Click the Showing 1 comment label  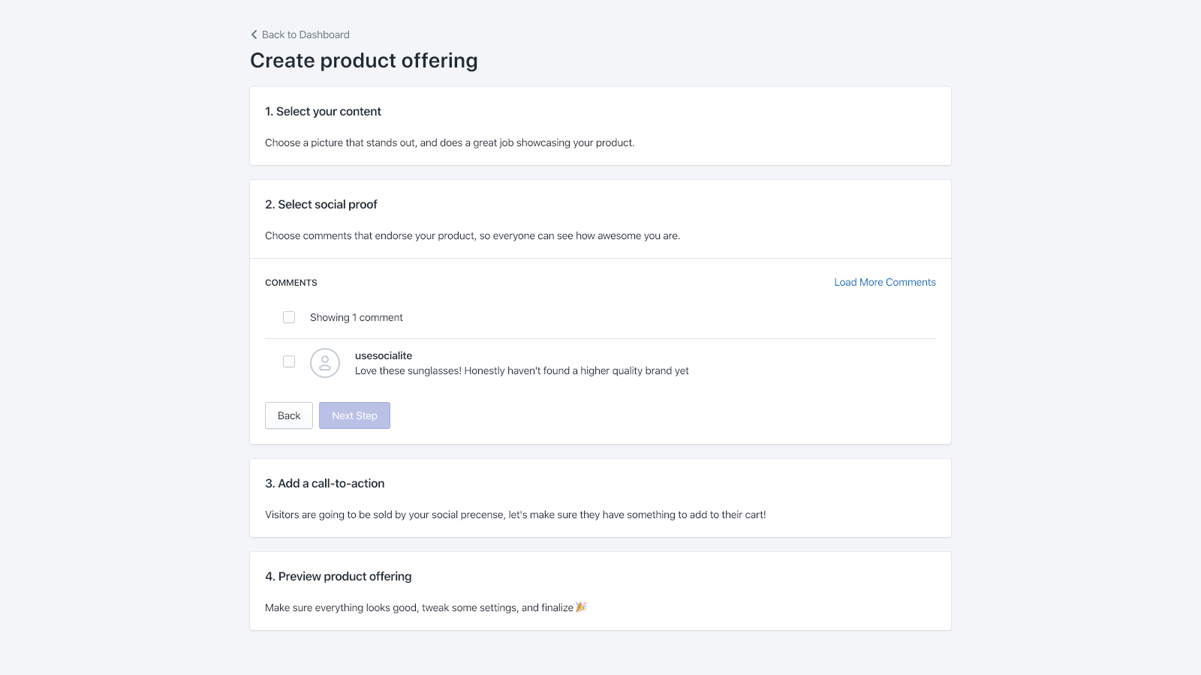tap(357, 318)
